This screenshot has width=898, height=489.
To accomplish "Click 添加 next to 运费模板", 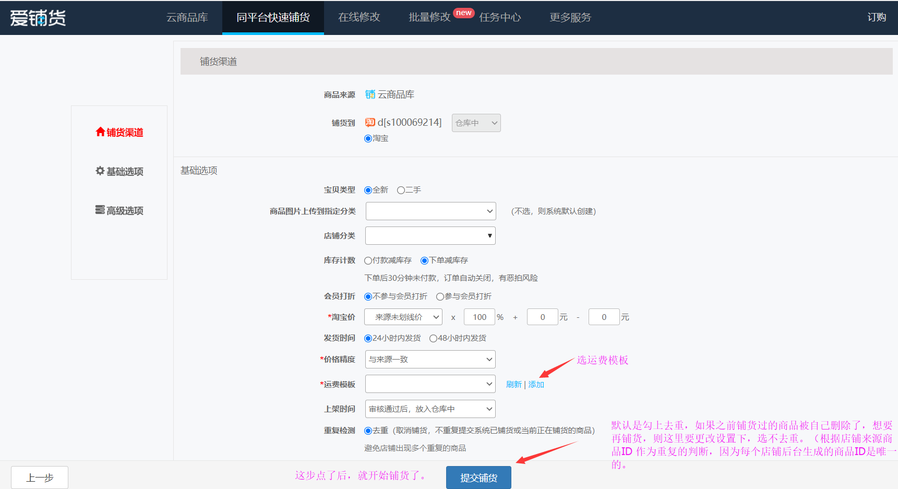I will (536, 384).
